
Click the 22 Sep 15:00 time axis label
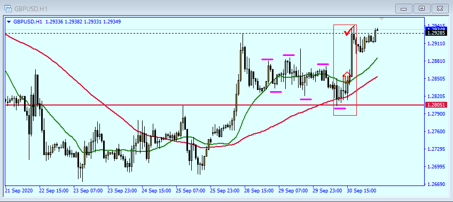pos(54,191)
